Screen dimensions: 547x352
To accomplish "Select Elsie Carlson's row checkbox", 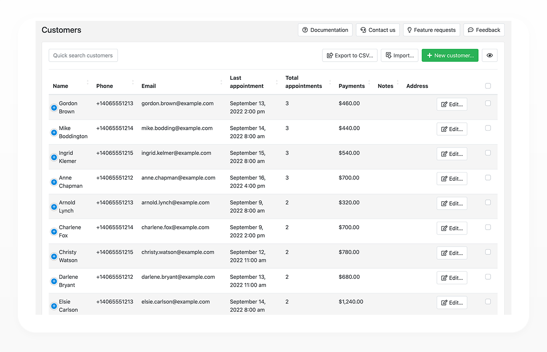I will coord(488,302).
